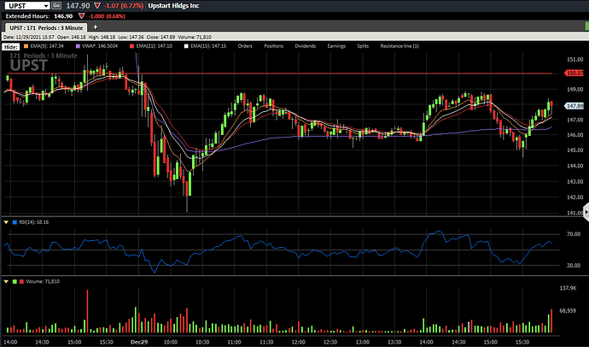Click the 'Low: 147.36' value in info bar
This screenshot has height=347, width=589.
point(131,38)
